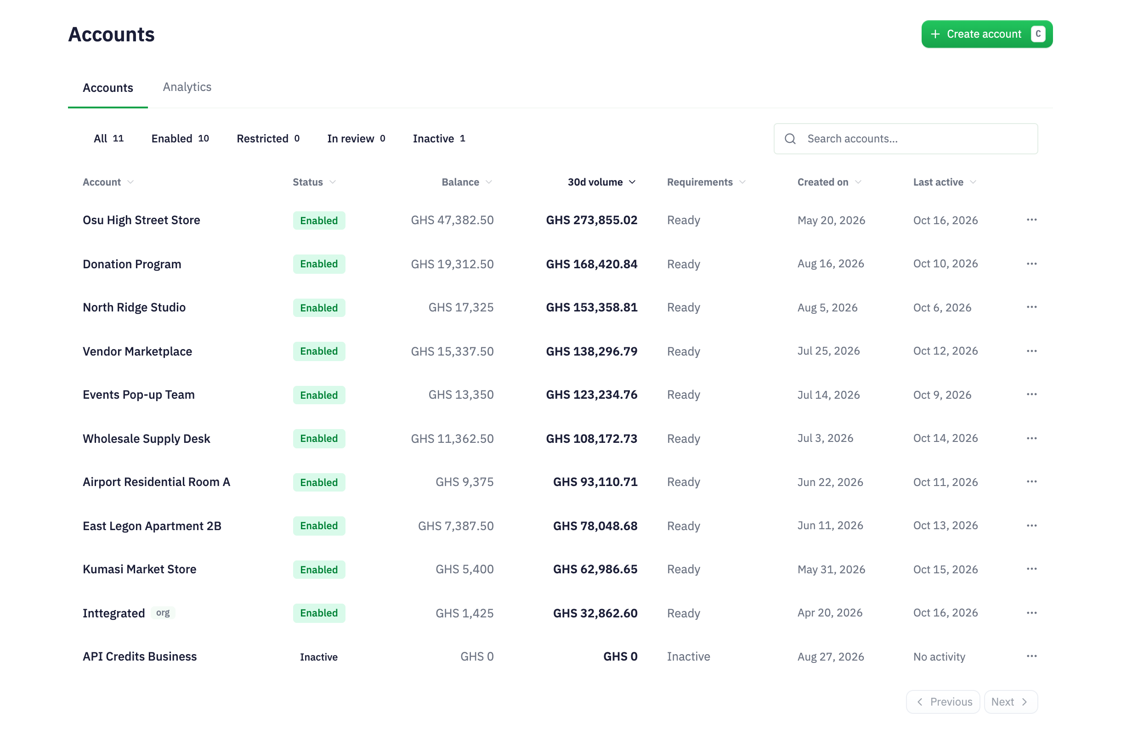Screen dimensions: 1121x735
Task: Focus the Search accounts field
Action: [x=905, y=138]
